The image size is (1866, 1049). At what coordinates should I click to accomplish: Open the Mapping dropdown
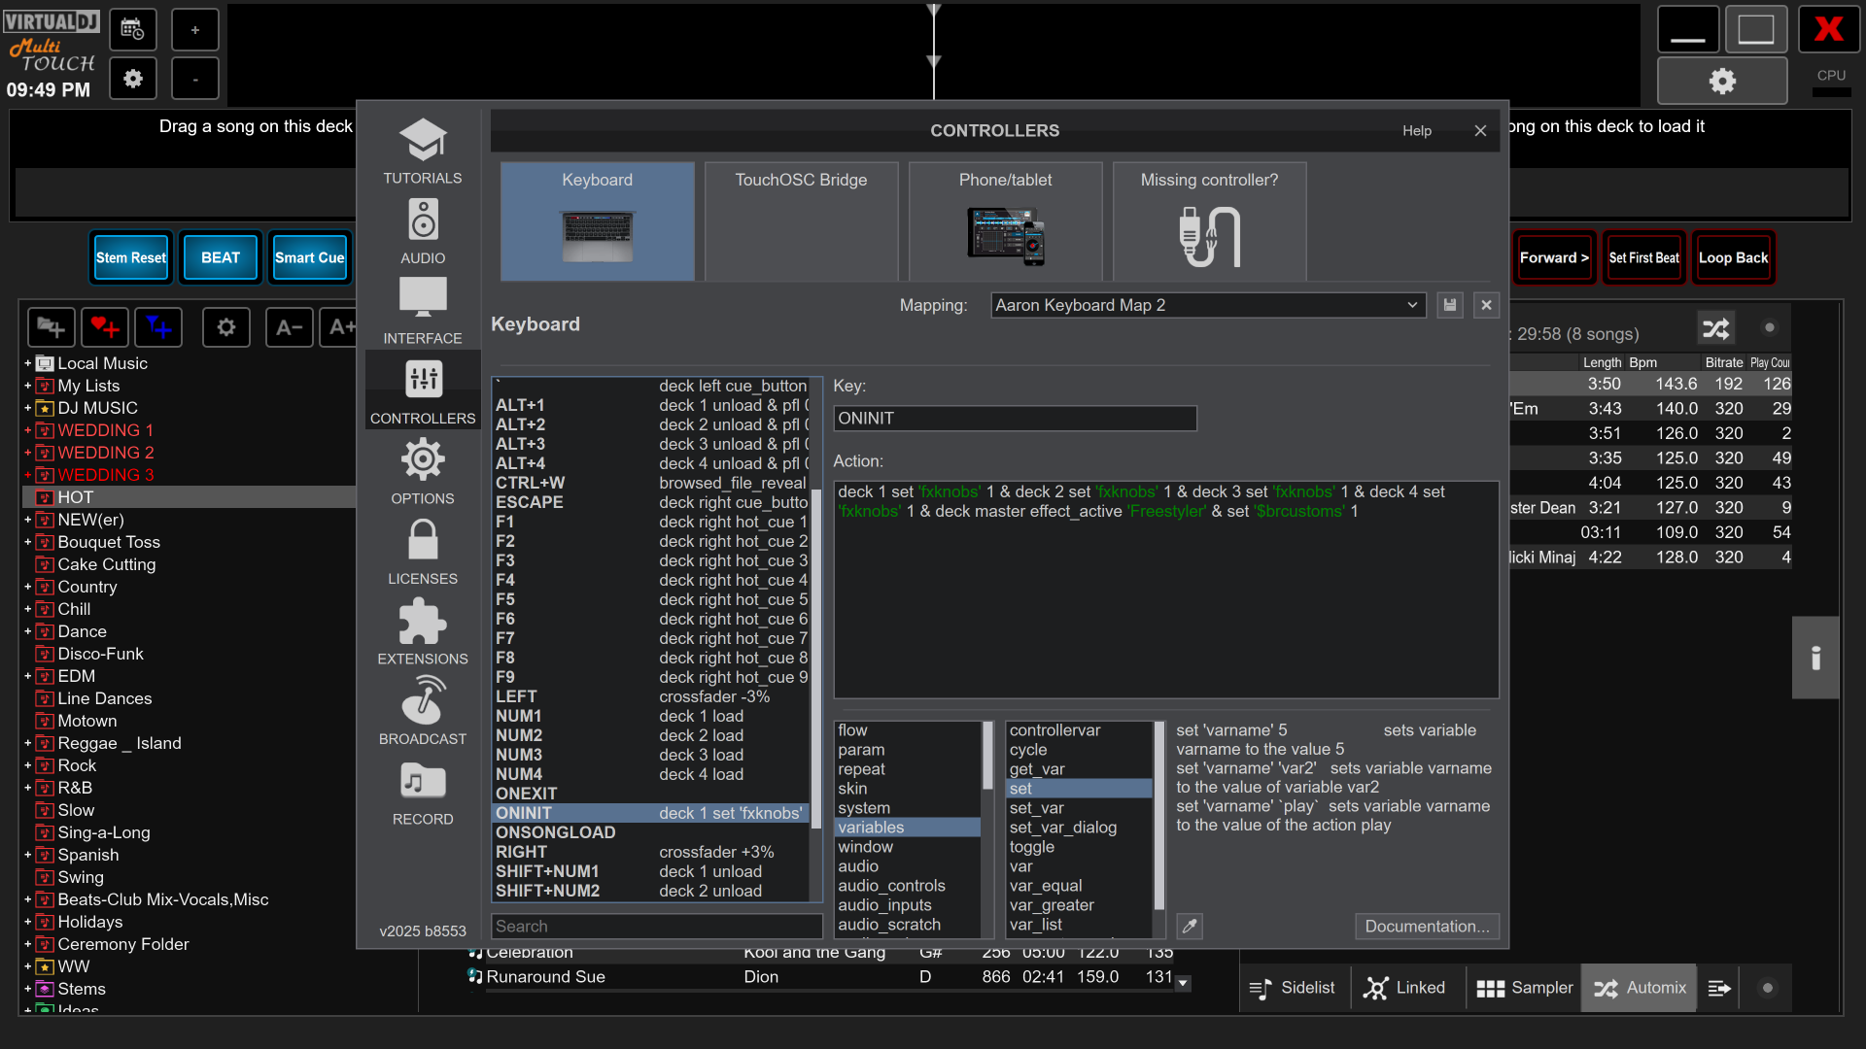click(x=1208, y=305)
